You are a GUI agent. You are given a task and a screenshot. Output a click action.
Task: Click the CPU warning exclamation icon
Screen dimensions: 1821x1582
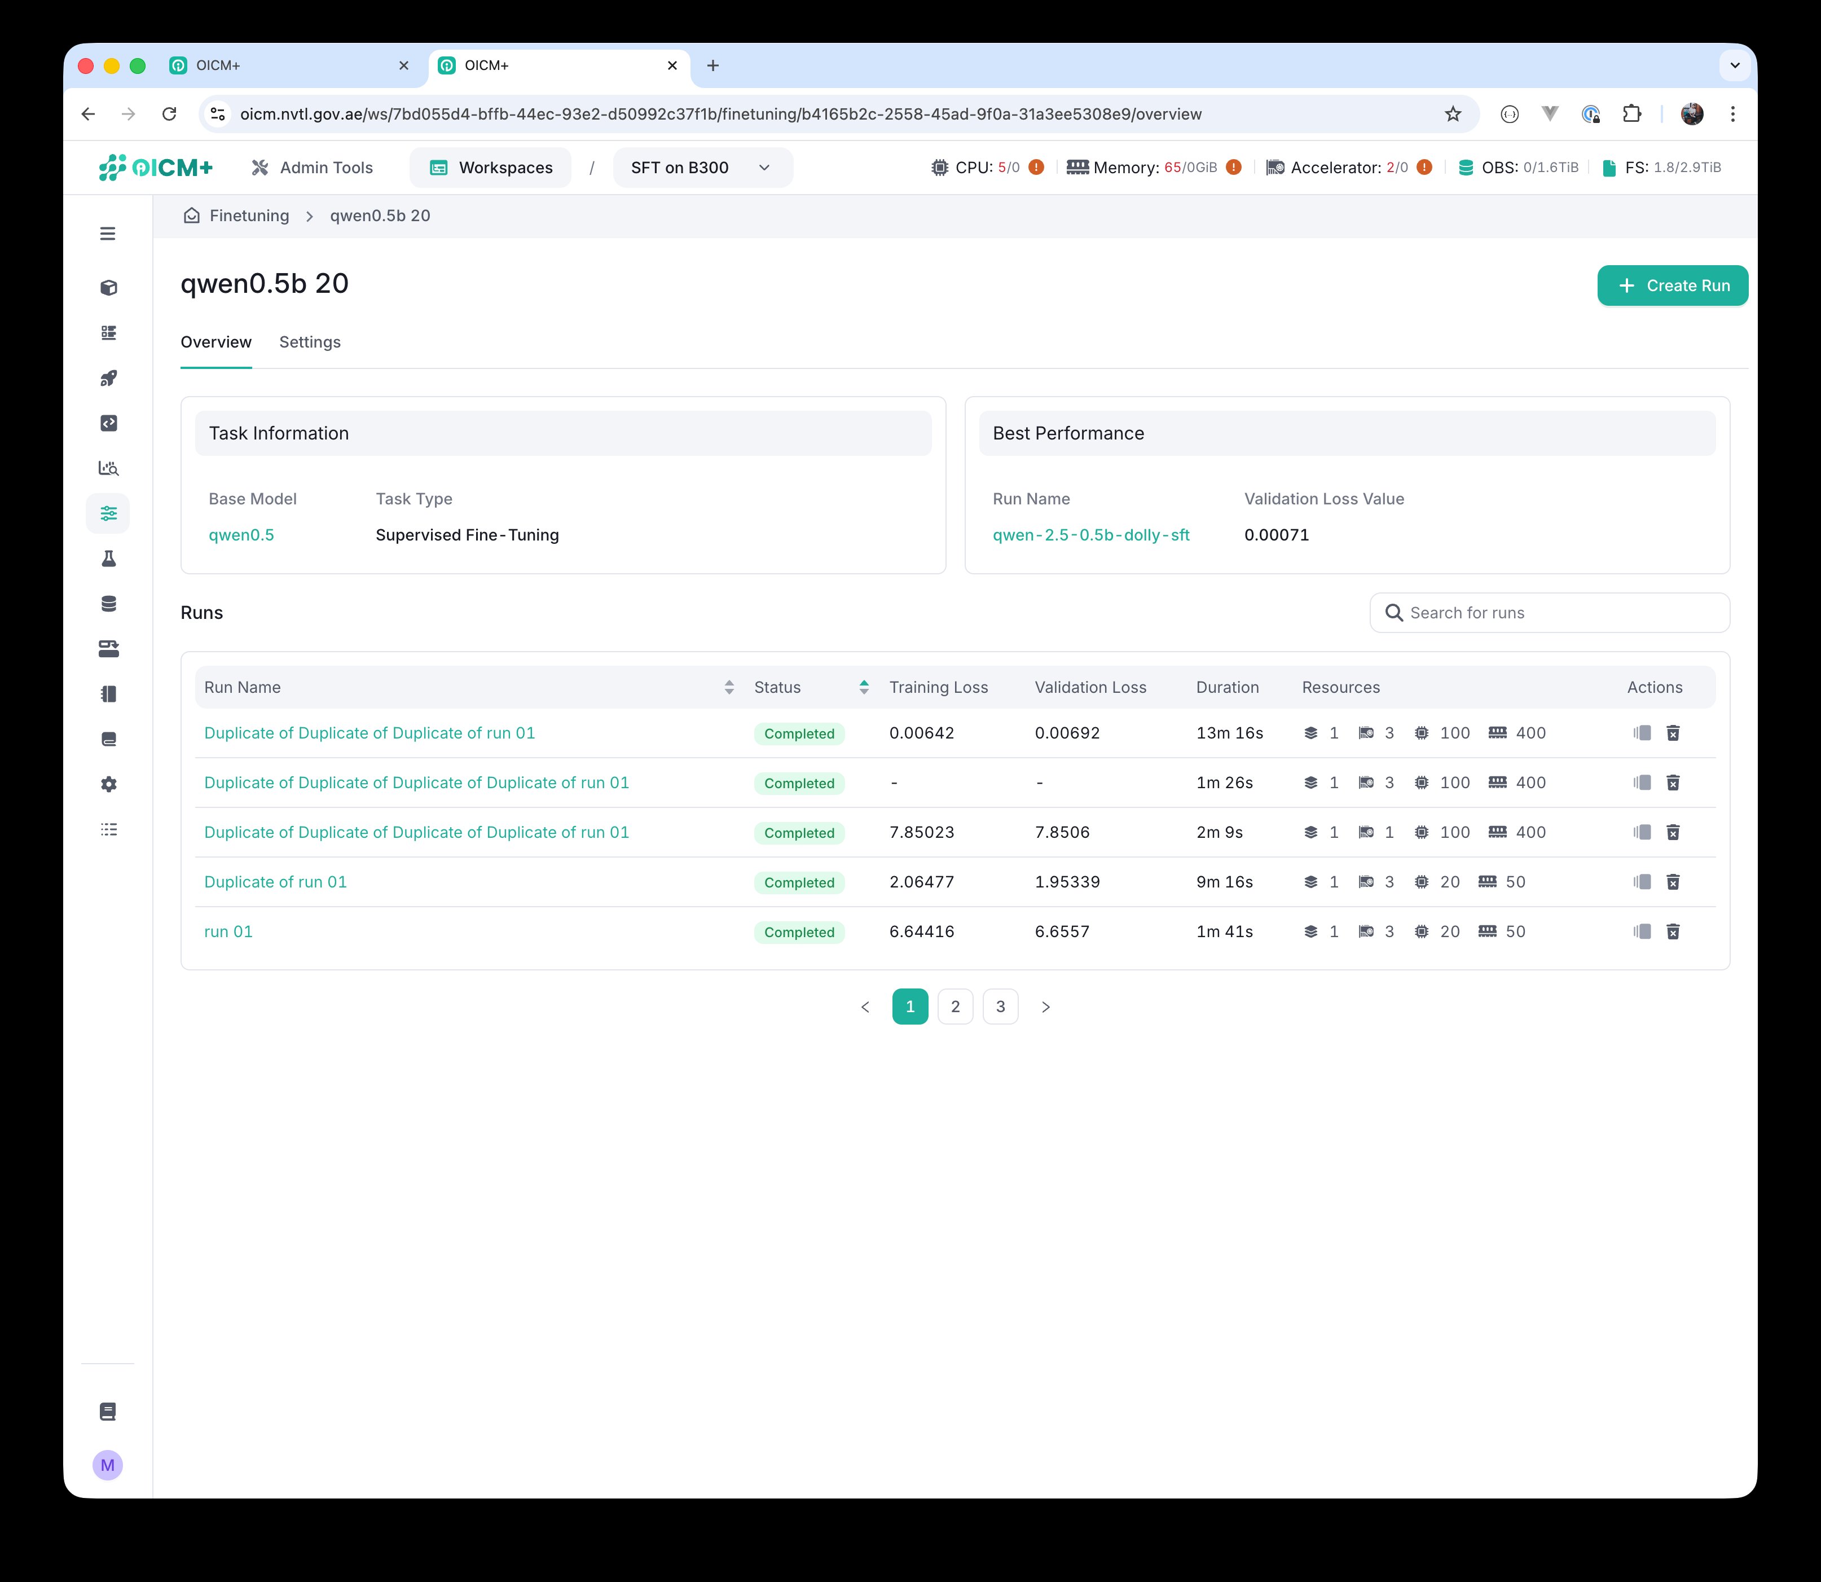1036,167
